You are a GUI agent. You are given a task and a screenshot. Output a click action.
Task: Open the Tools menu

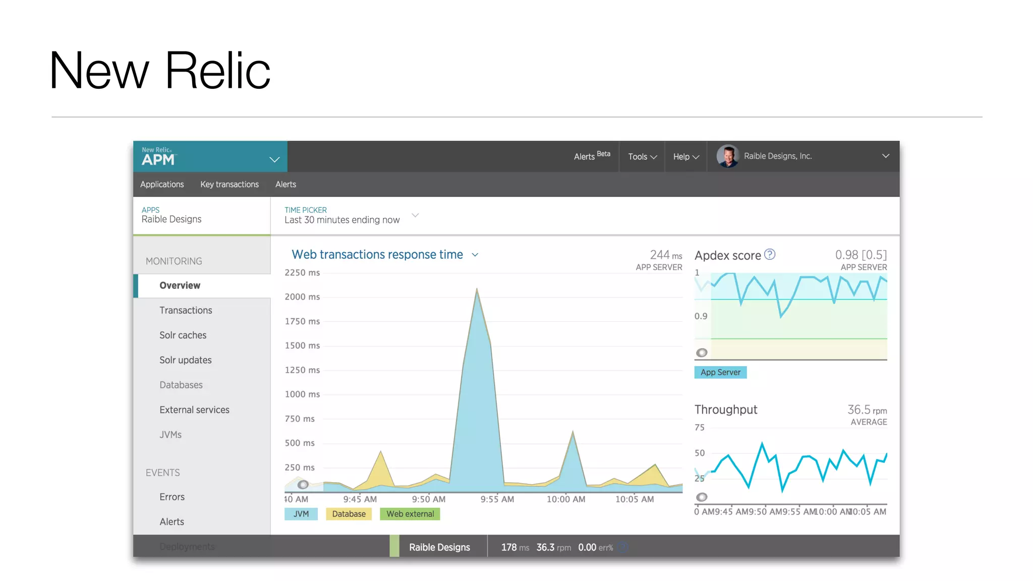point(642,157)
